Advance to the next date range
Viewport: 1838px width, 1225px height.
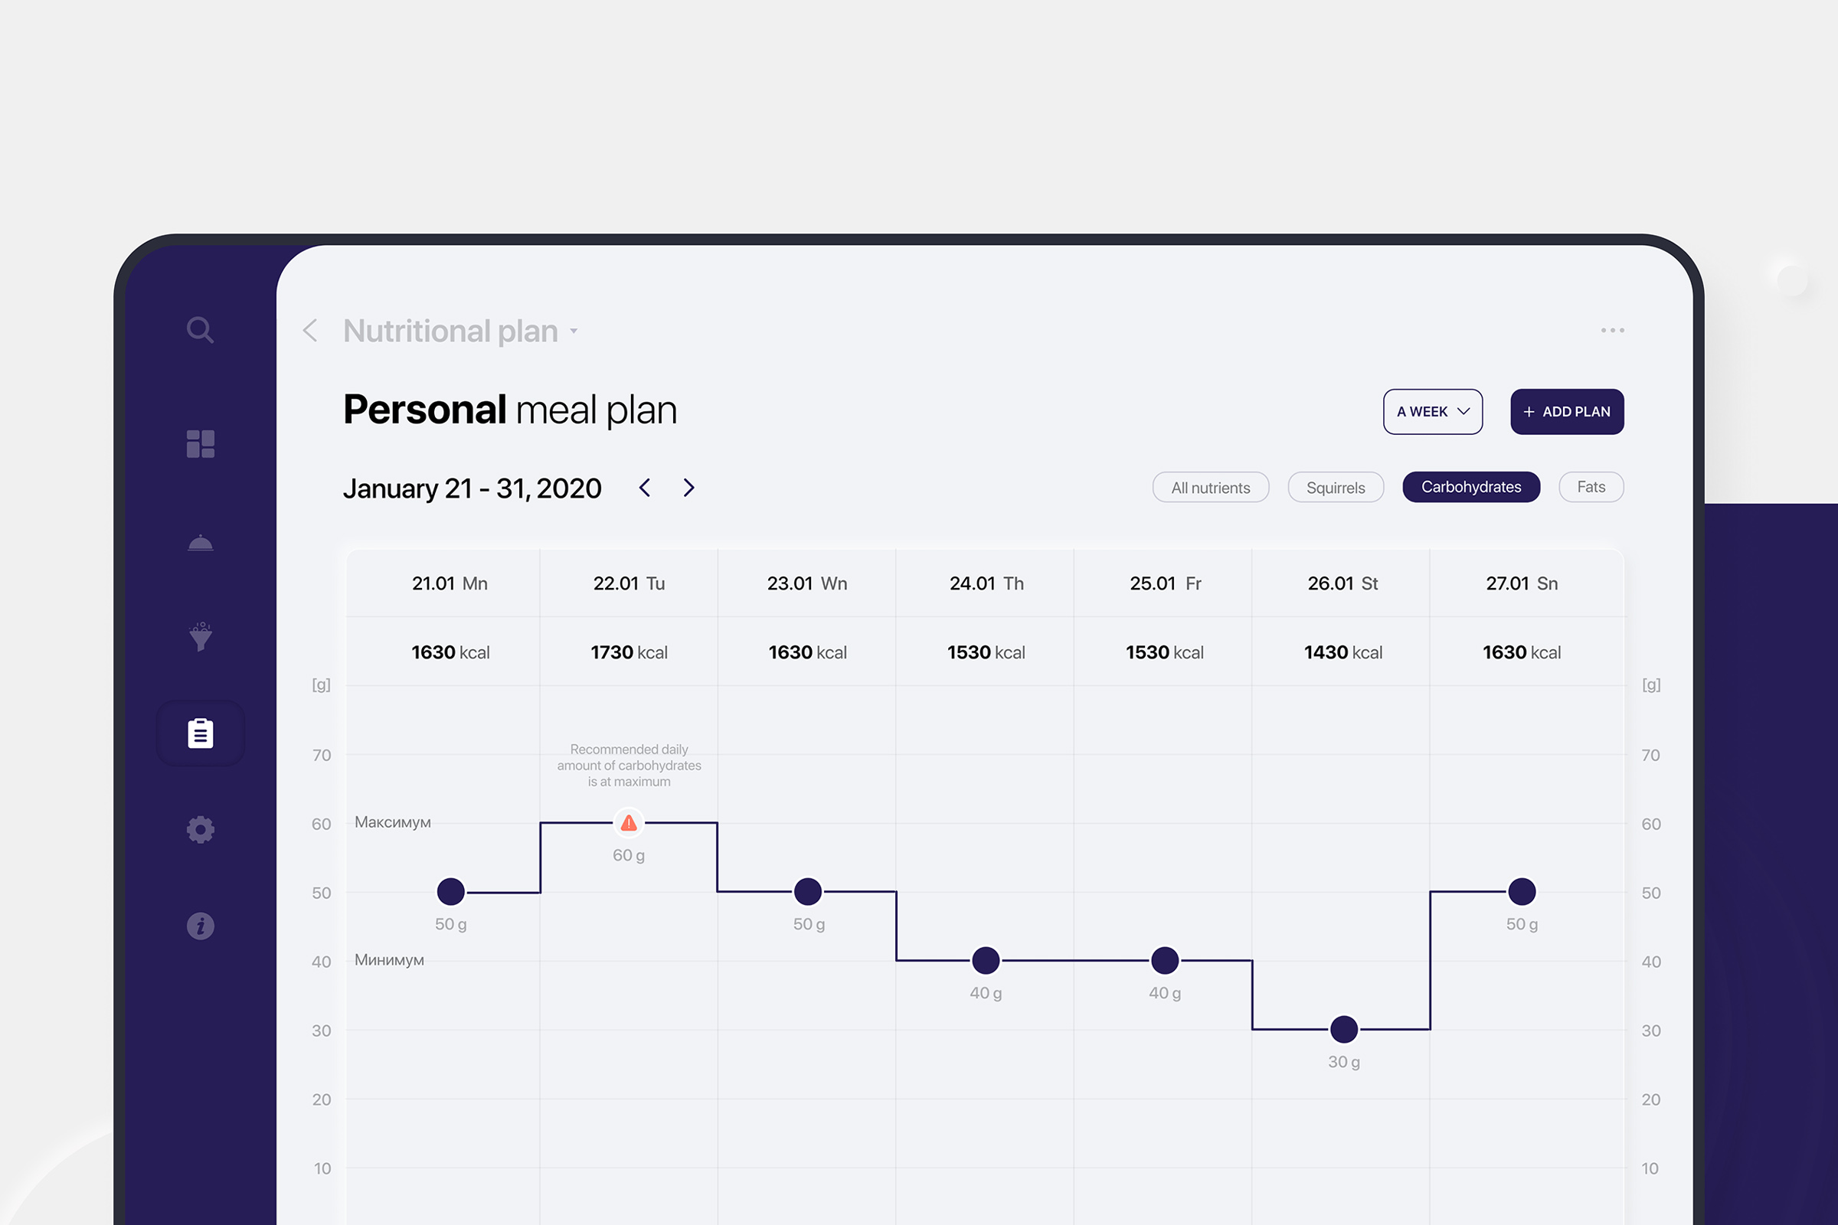pos(688,488)
